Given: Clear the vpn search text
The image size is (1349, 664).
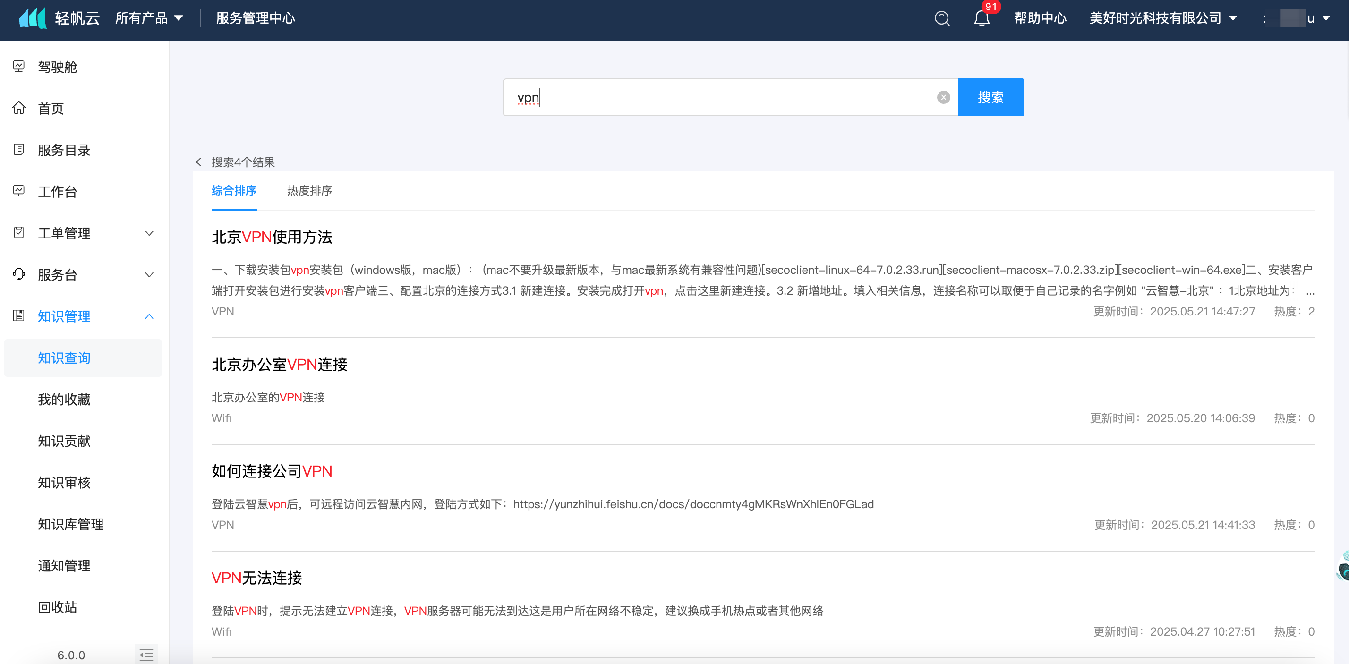Looking at the screenshot, I should [x=943, y=97].
